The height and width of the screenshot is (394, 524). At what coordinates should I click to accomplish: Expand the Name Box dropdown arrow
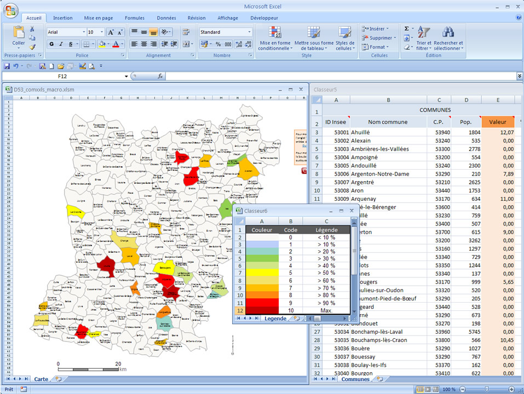pos(126,77)
